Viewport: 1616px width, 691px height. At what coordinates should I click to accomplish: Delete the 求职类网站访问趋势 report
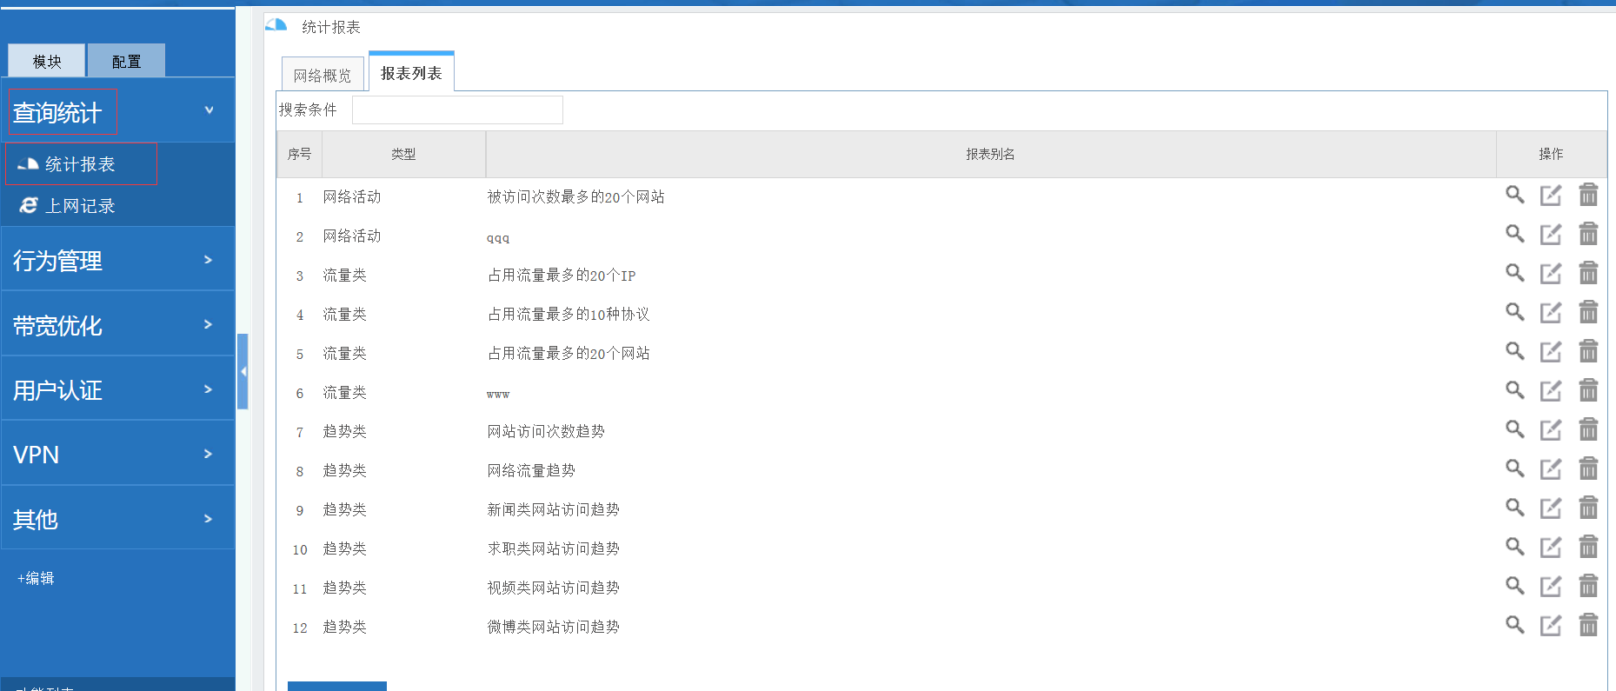coord(1588,548)
